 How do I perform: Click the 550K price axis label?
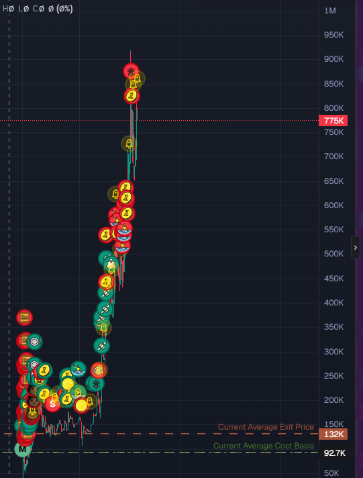[x=333, y=229]
